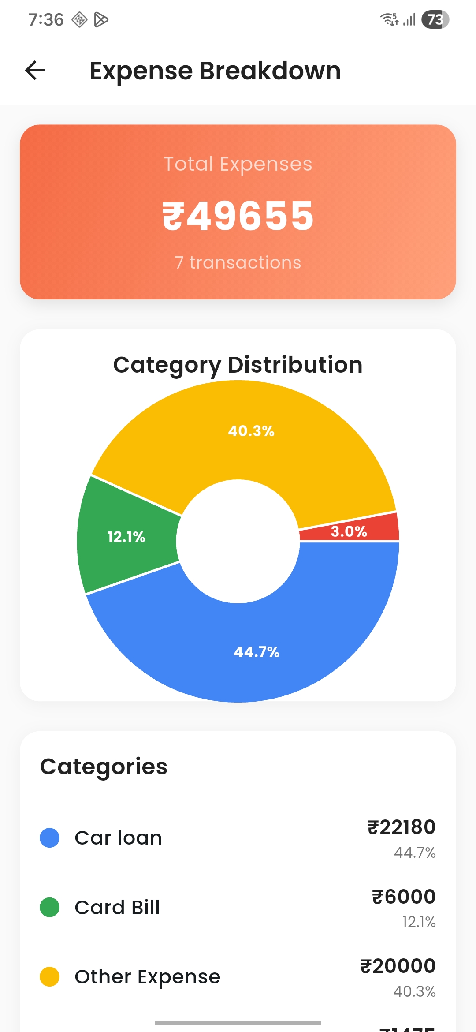Tap the cast notification icon in the status bar
This screenshot has height=1032, width=476.
point(78,20)
